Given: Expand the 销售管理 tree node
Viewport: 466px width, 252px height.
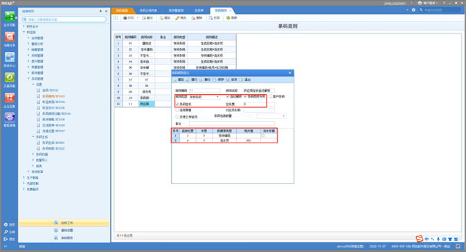Looking at the screenshot, I should click(28, 50).
